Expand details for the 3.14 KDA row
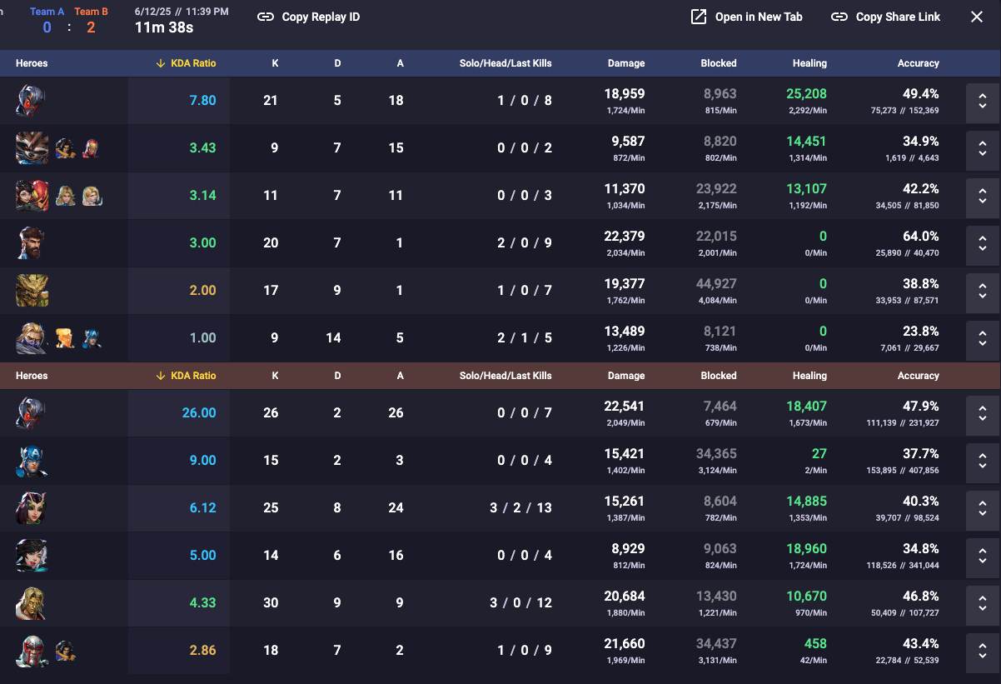This screenshot has width=1001, height=684. (x=983, y=197)
